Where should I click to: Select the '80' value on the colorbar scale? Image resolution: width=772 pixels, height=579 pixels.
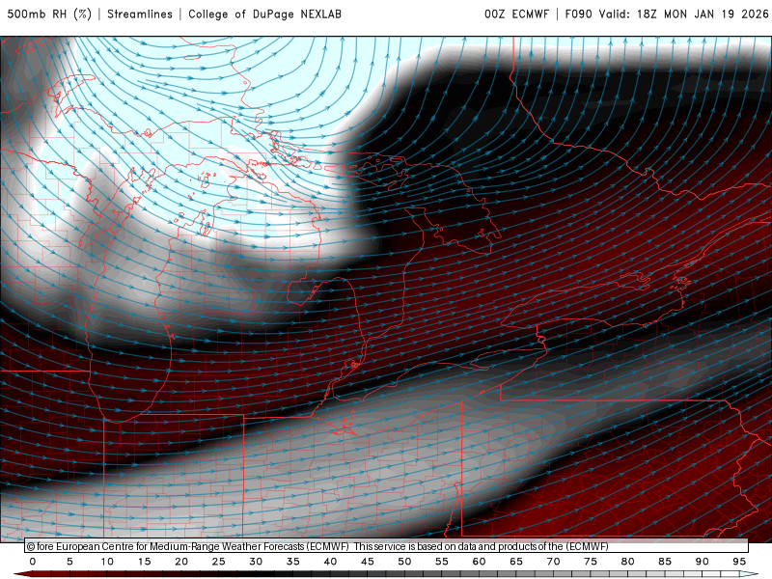628,562
